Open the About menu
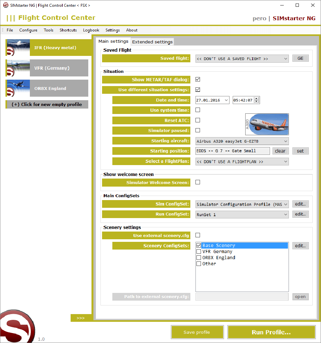The height and width of the screenshot is (343, 321). pos(132,30)
